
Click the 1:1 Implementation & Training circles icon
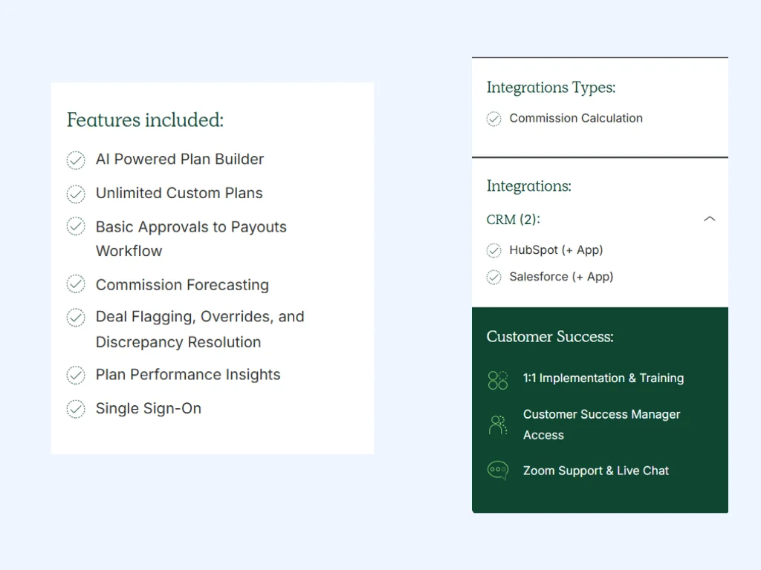[x=498, y=381]
